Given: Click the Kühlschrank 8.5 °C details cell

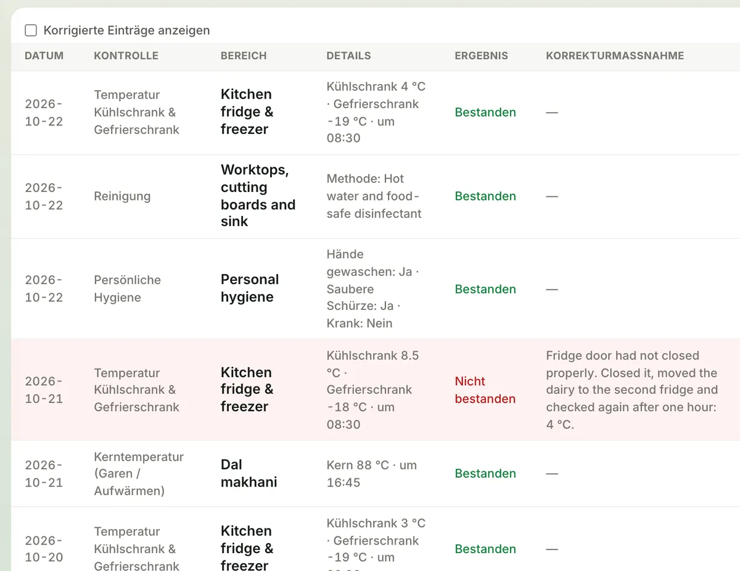Looking at the screenshot, I should click(x=372, y=390).
